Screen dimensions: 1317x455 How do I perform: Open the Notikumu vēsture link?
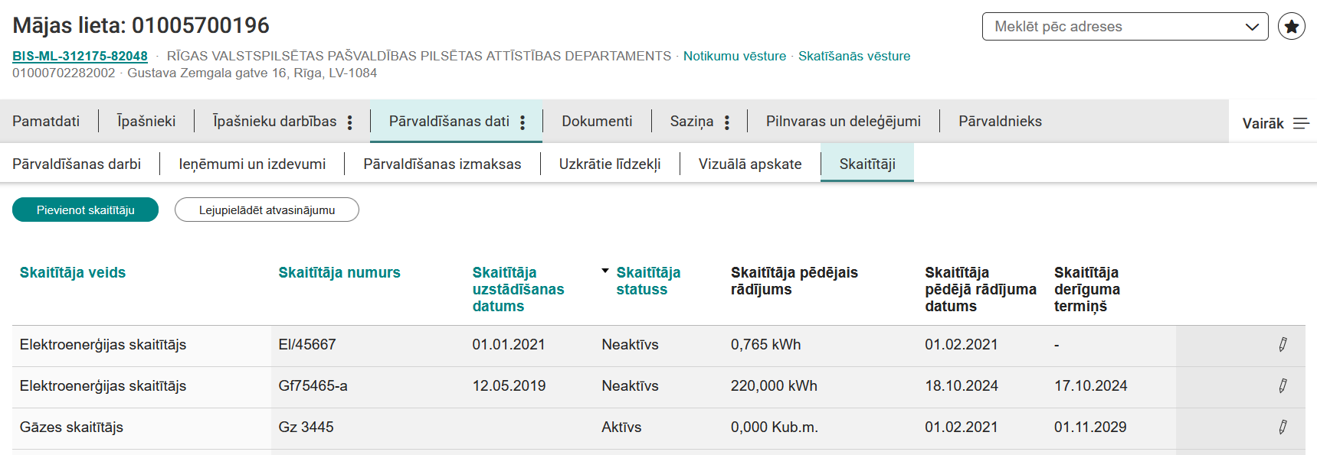pyautogui.click(x=735, y=56)
